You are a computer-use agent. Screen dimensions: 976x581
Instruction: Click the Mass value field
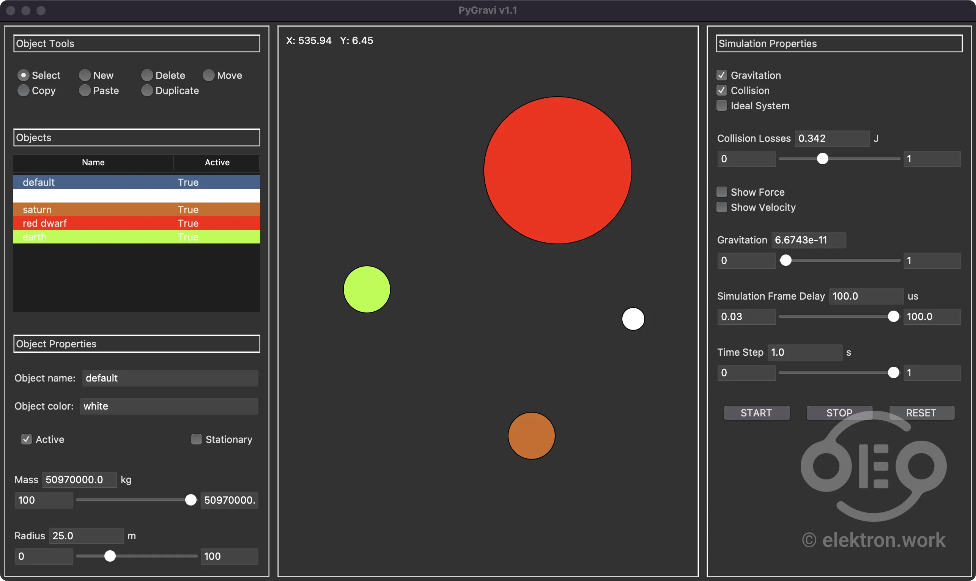[x=80, y=480]
